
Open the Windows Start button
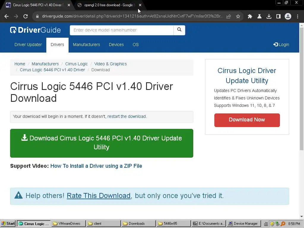(8, 224)
